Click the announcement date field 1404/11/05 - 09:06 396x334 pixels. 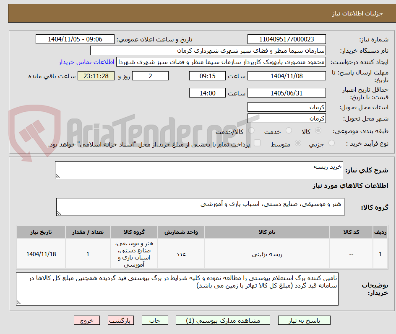coord(75,39)
